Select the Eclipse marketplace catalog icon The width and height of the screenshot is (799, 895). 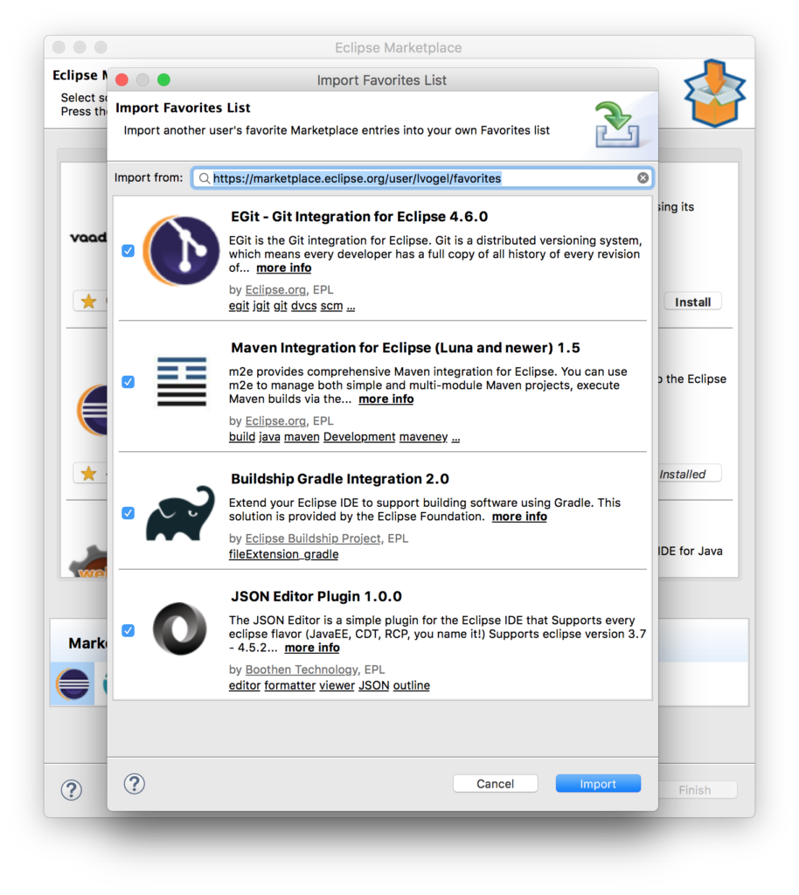coord(73,683)
